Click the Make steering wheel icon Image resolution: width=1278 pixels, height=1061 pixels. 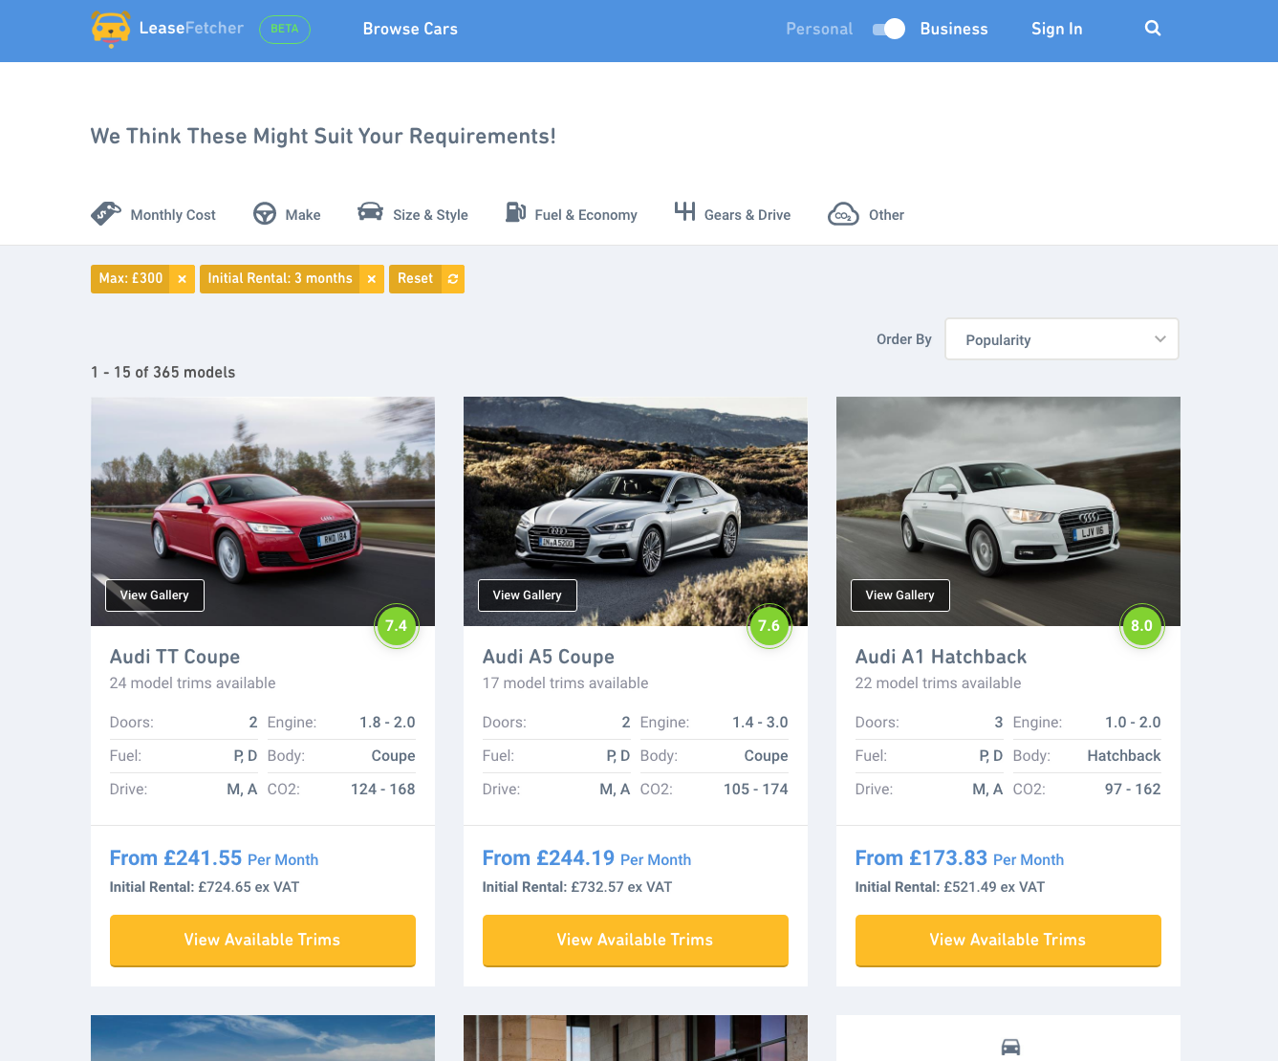[265, 214]
